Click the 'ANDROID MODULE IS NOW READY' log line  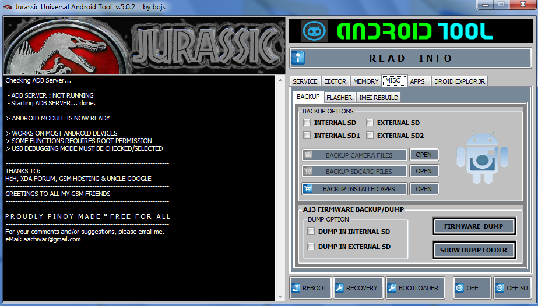pos(58,118)
